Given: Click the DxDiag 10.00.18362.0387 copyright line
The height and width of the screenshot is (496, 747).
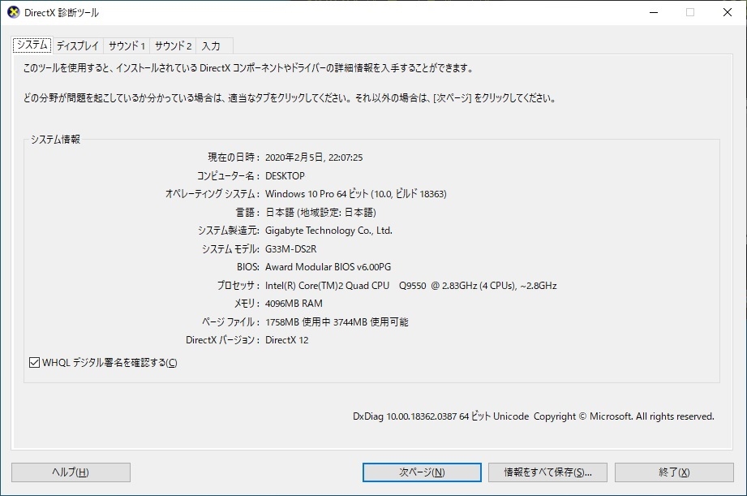Looking at the screenshot, I should click(x=533, y=416).
